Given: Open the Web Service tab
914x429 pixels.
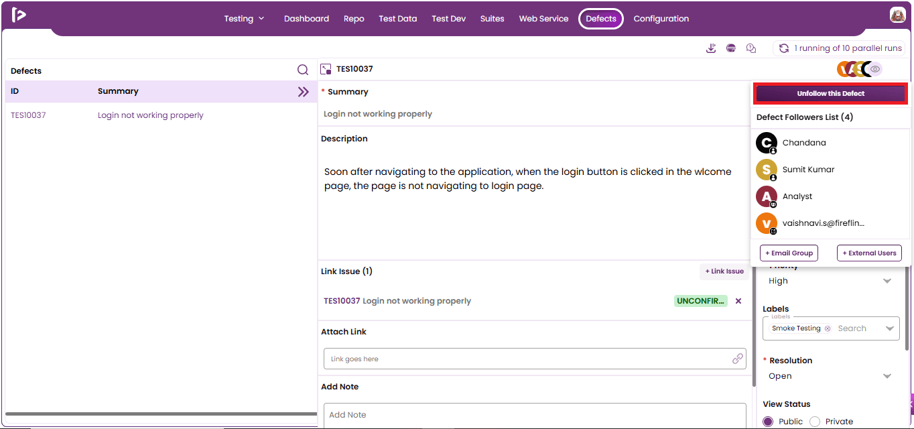Looking at the screenshot, I should pyautogui.click(x=543, y=19).
